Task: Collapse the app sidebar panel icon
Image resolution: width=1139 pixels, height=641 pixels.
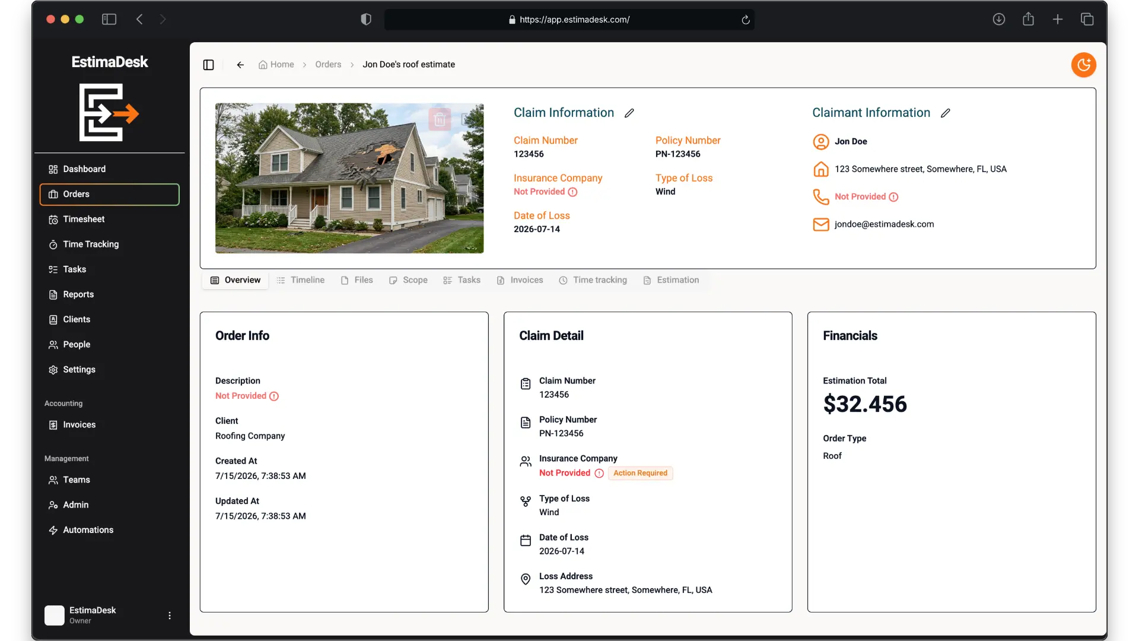Action: 208,65
